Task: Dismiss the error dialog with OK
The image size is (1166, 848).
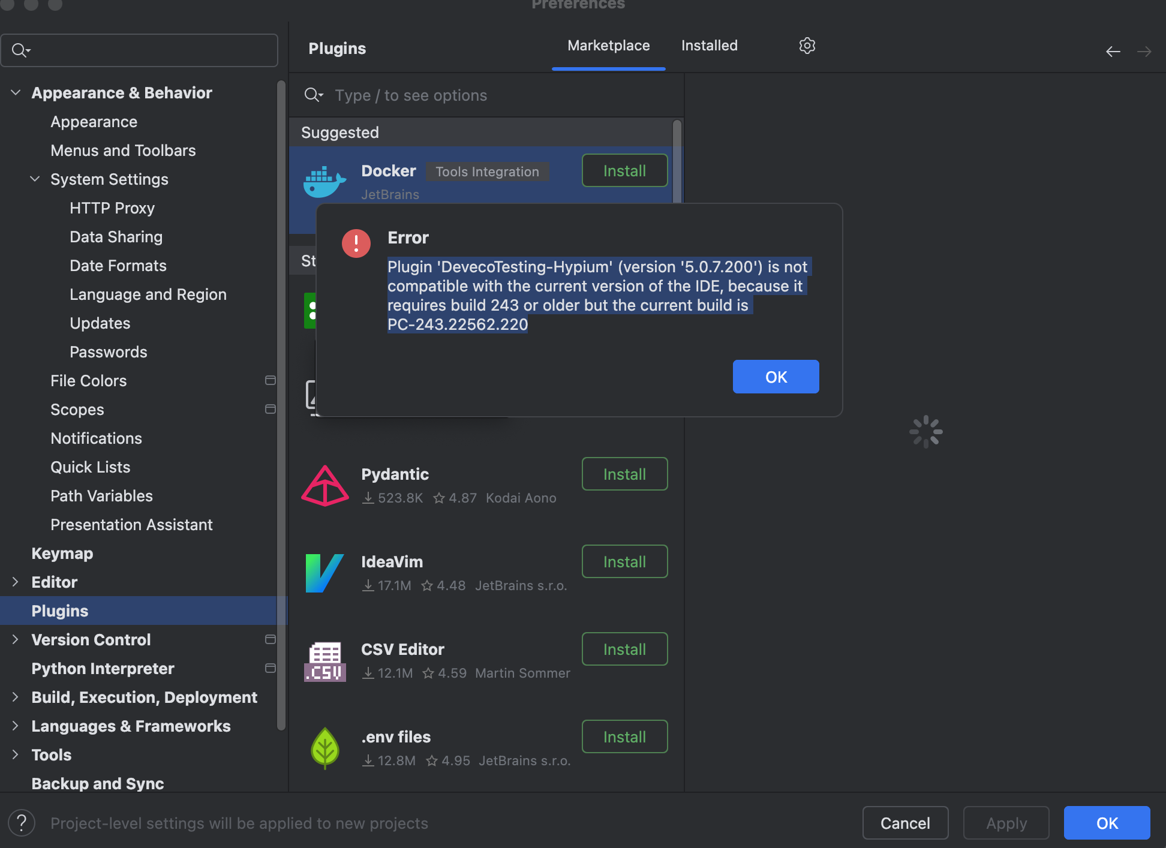Action: click(776, 377)
